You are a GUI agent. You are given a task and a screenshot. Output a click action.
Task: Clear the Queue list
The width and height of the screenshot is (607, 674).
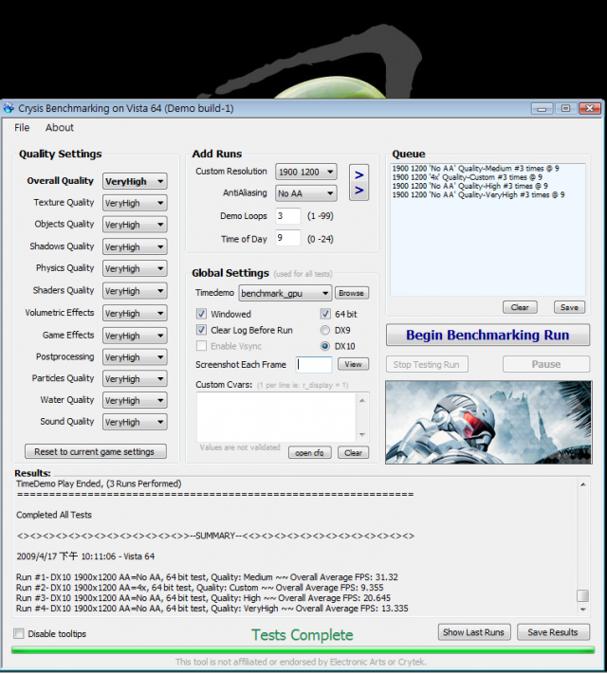click(x=520, y=307)
